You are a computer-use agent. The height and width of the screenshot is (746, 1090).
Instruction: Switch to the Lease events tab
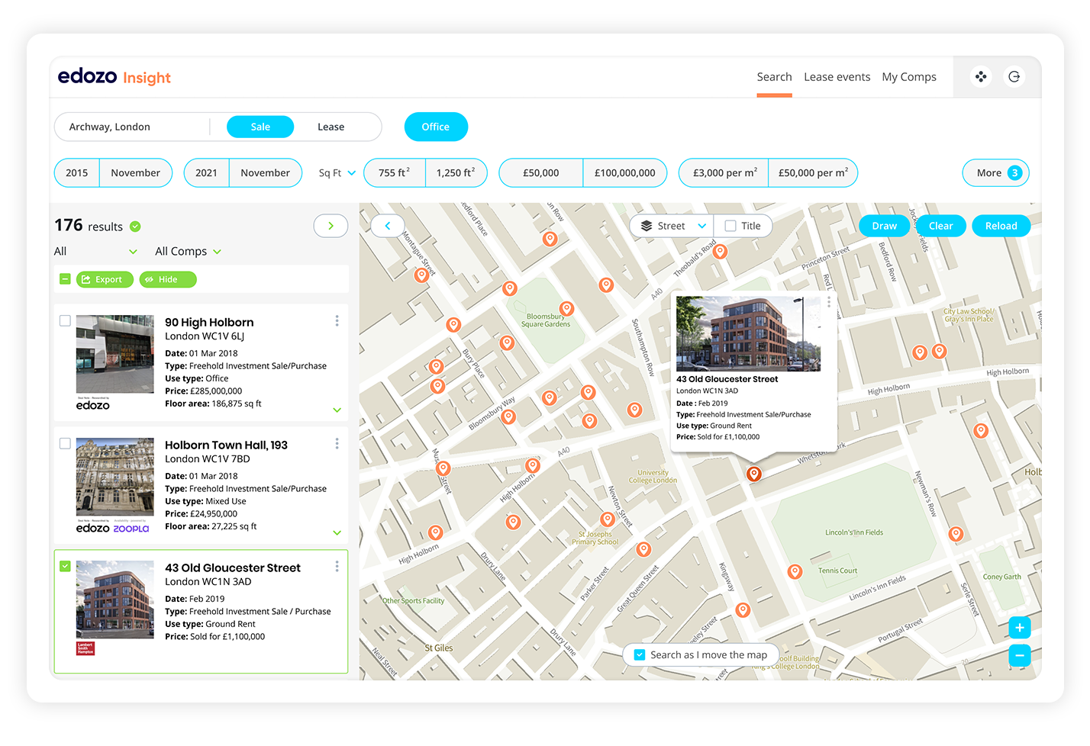(837, 77)
